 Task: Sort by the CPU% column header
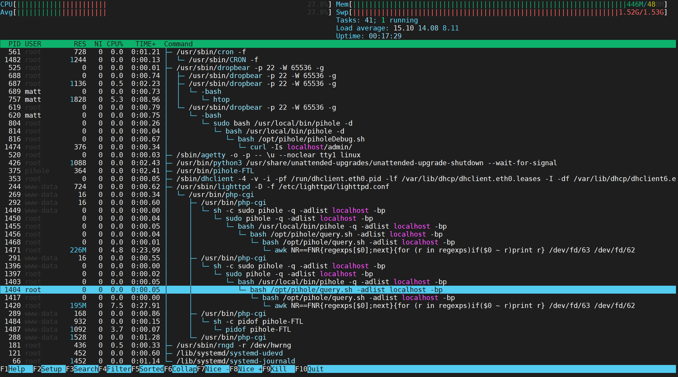pos(115,44)
